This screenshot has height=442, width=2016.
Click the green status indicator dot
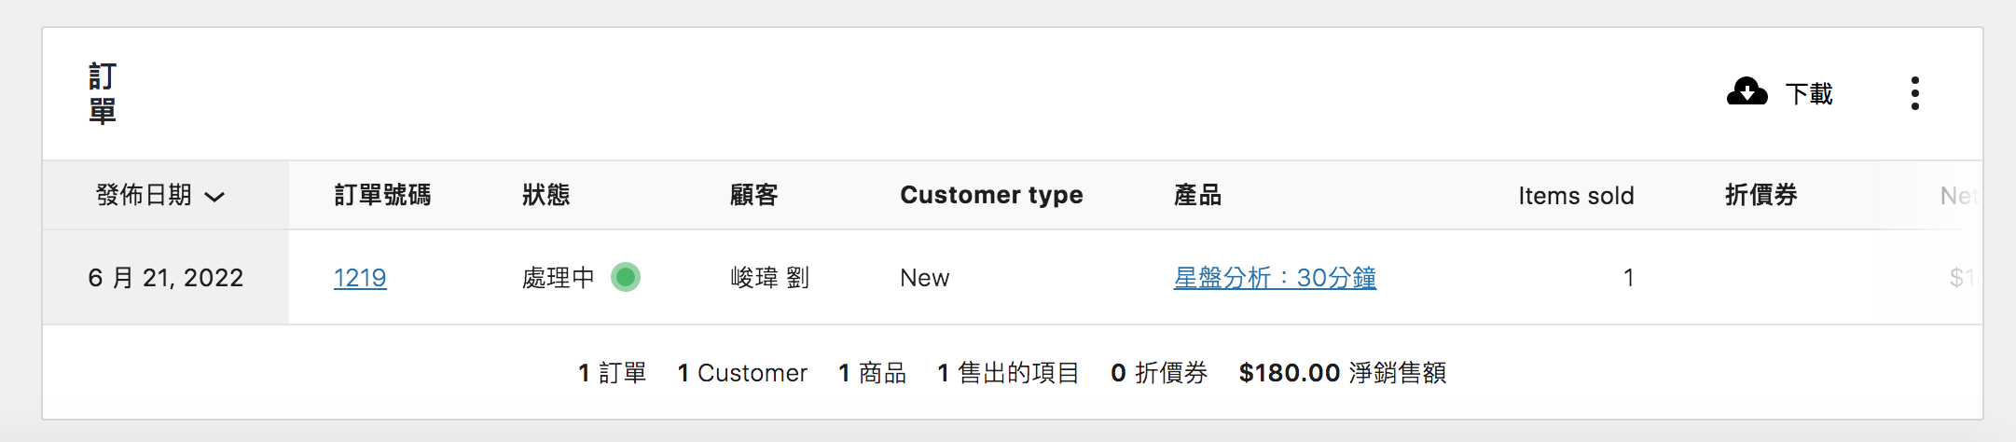pyautogui.click(x=626, y=277)
